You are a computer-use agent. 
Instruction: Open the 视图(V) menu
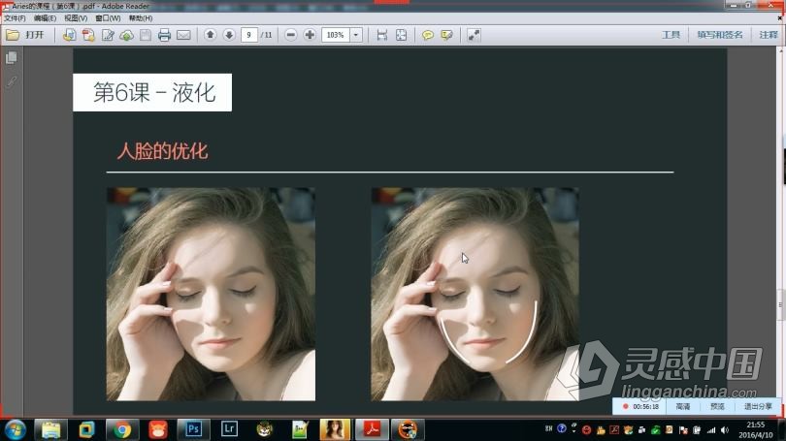[76, 18]
